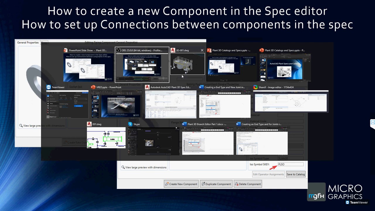Select the Autodesk AutoCAD Plant 3D Spec Editor icon
The width and height of the screenshot is (375, 211).
tap(147, 87)
